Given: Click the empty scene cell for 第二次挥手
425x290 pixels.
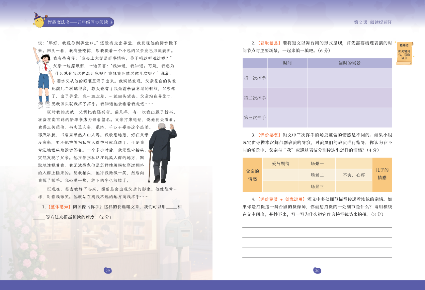Looking at the screenshot, I should (x=349, y=98).
